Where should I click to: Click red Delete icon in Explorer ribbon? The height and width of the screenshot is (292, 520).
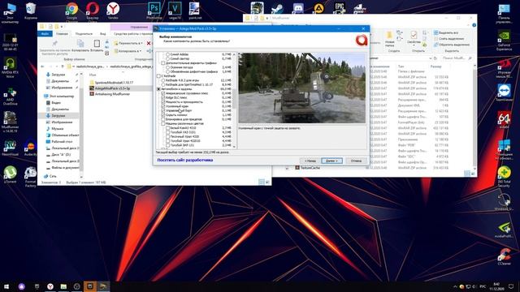pyautogui.click(x=149, y=43)
